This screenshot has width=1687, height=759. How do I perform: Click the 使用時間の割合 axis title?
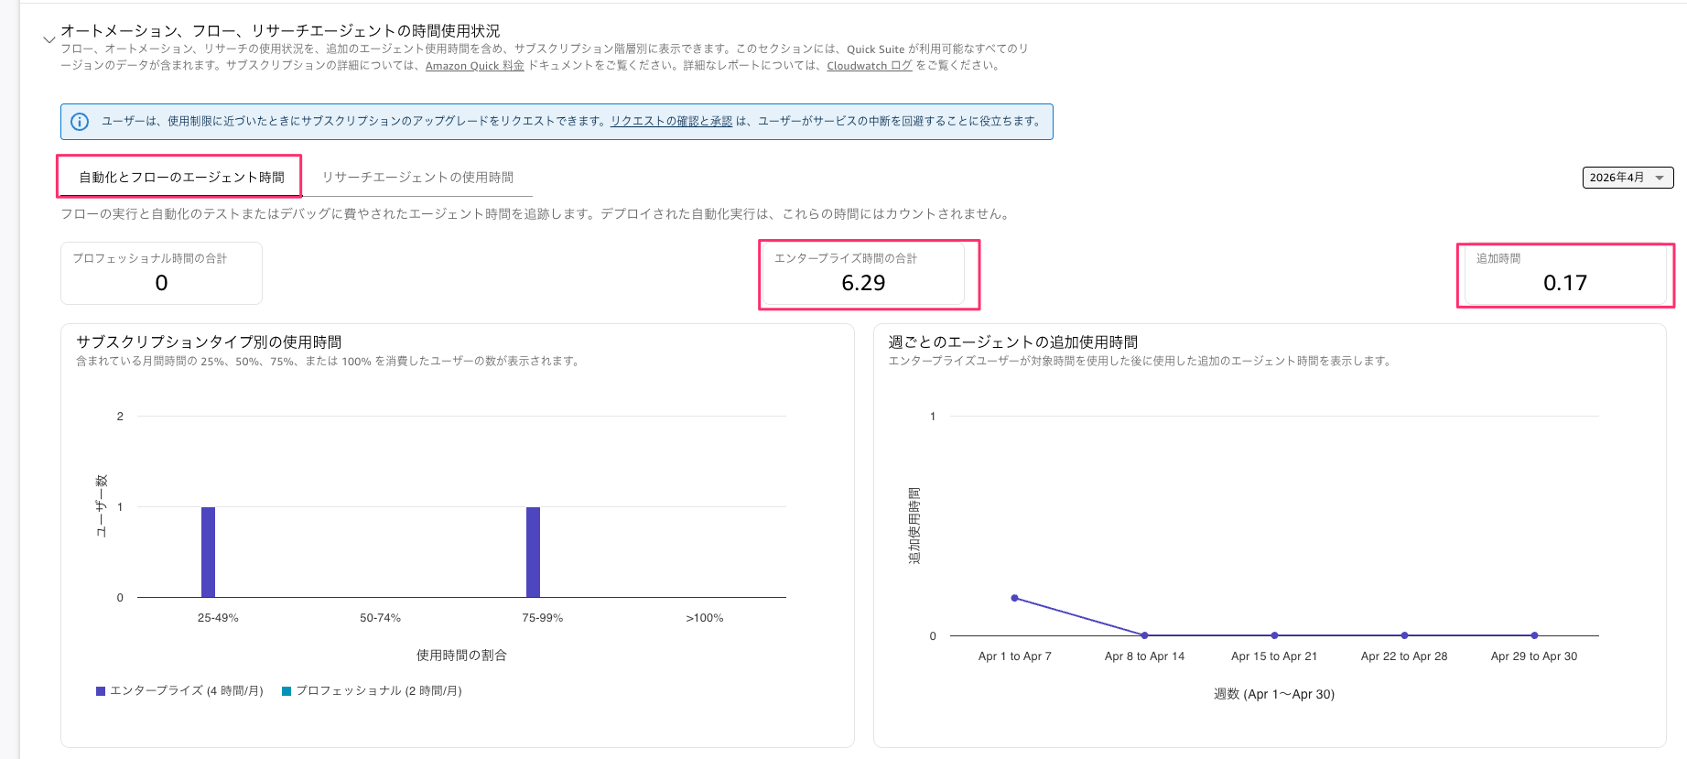click(461, 656)
